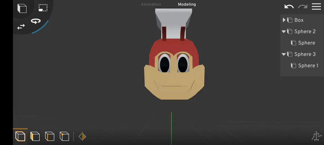The image size is (324, 145).
Task: Tap the orange diamond keyframe icon
Action: tap(82, 136)
